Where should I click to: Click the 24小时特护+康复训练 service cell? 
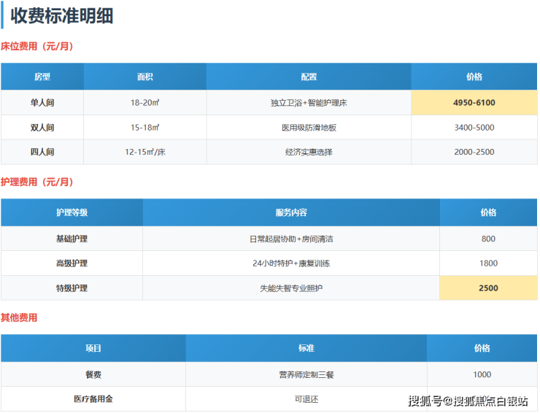pos(291,263)
